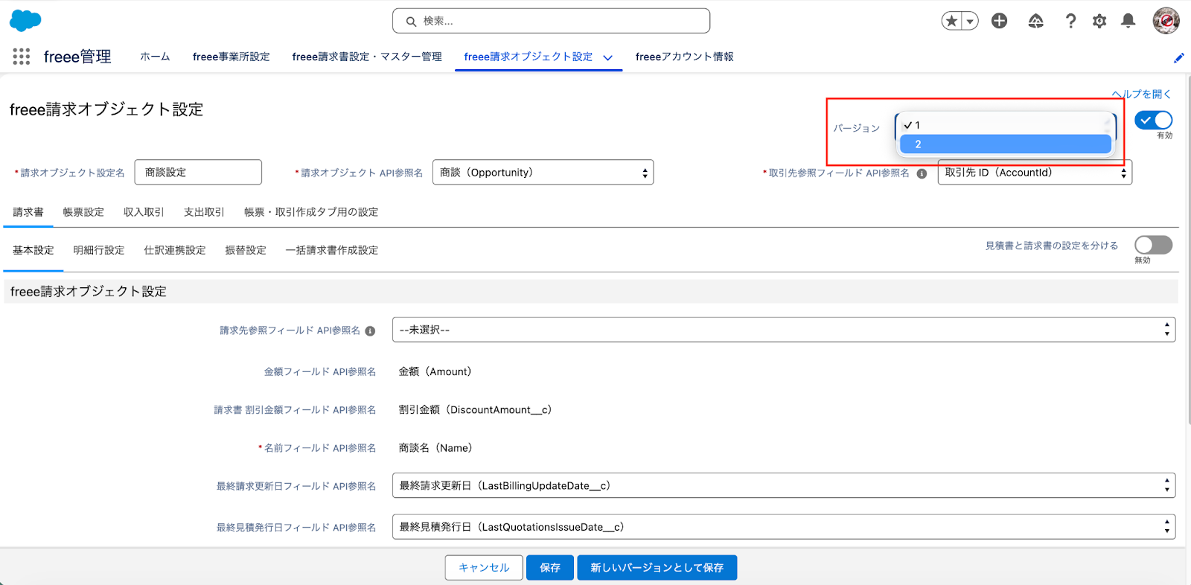Select the freee請求オブジェクト設定 navigation tab
The image size is (1191, 585).
click(528, 57)
